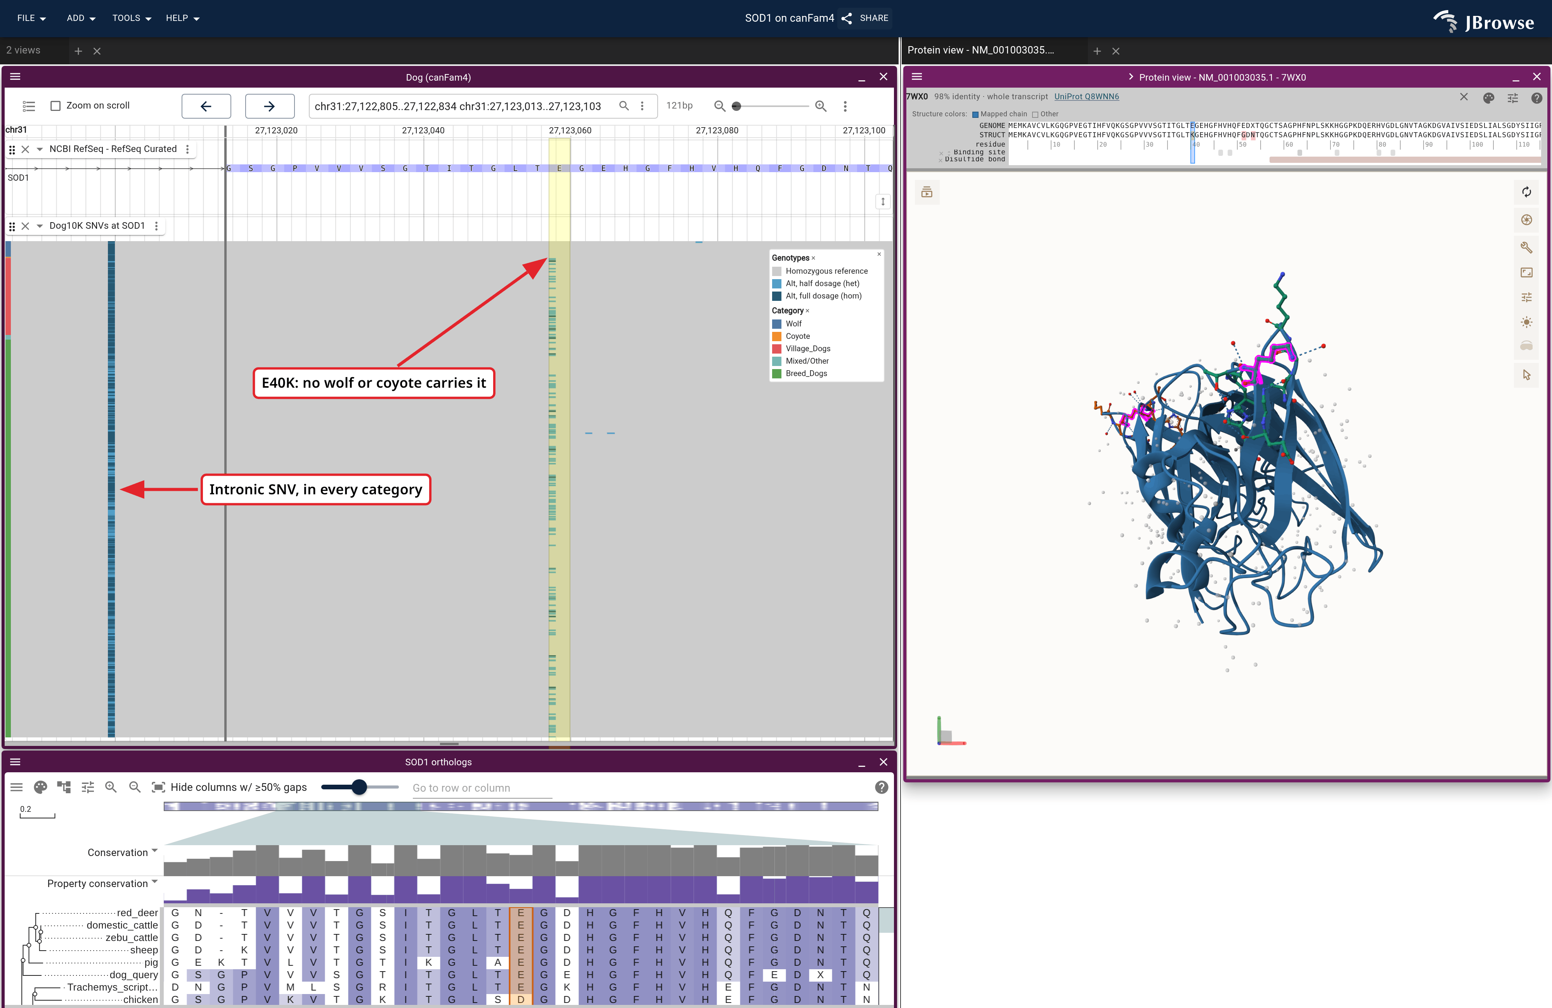Image resolution: width=1552 pixels, height=1008 pixels.
Task: Open the Property conservation dropdown
Action: pos(154,882)
